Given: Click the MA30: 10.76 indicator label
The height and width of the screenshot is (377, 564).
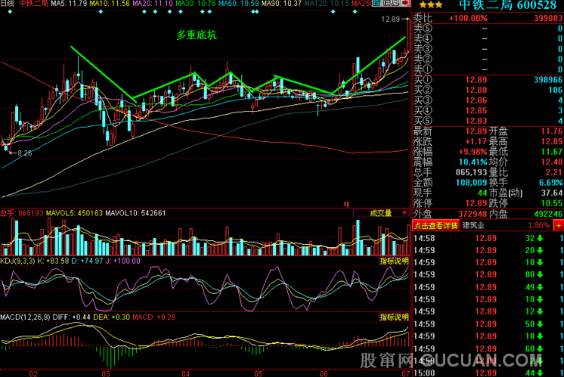Looking at the screenshot, I should tap(196, 4).
